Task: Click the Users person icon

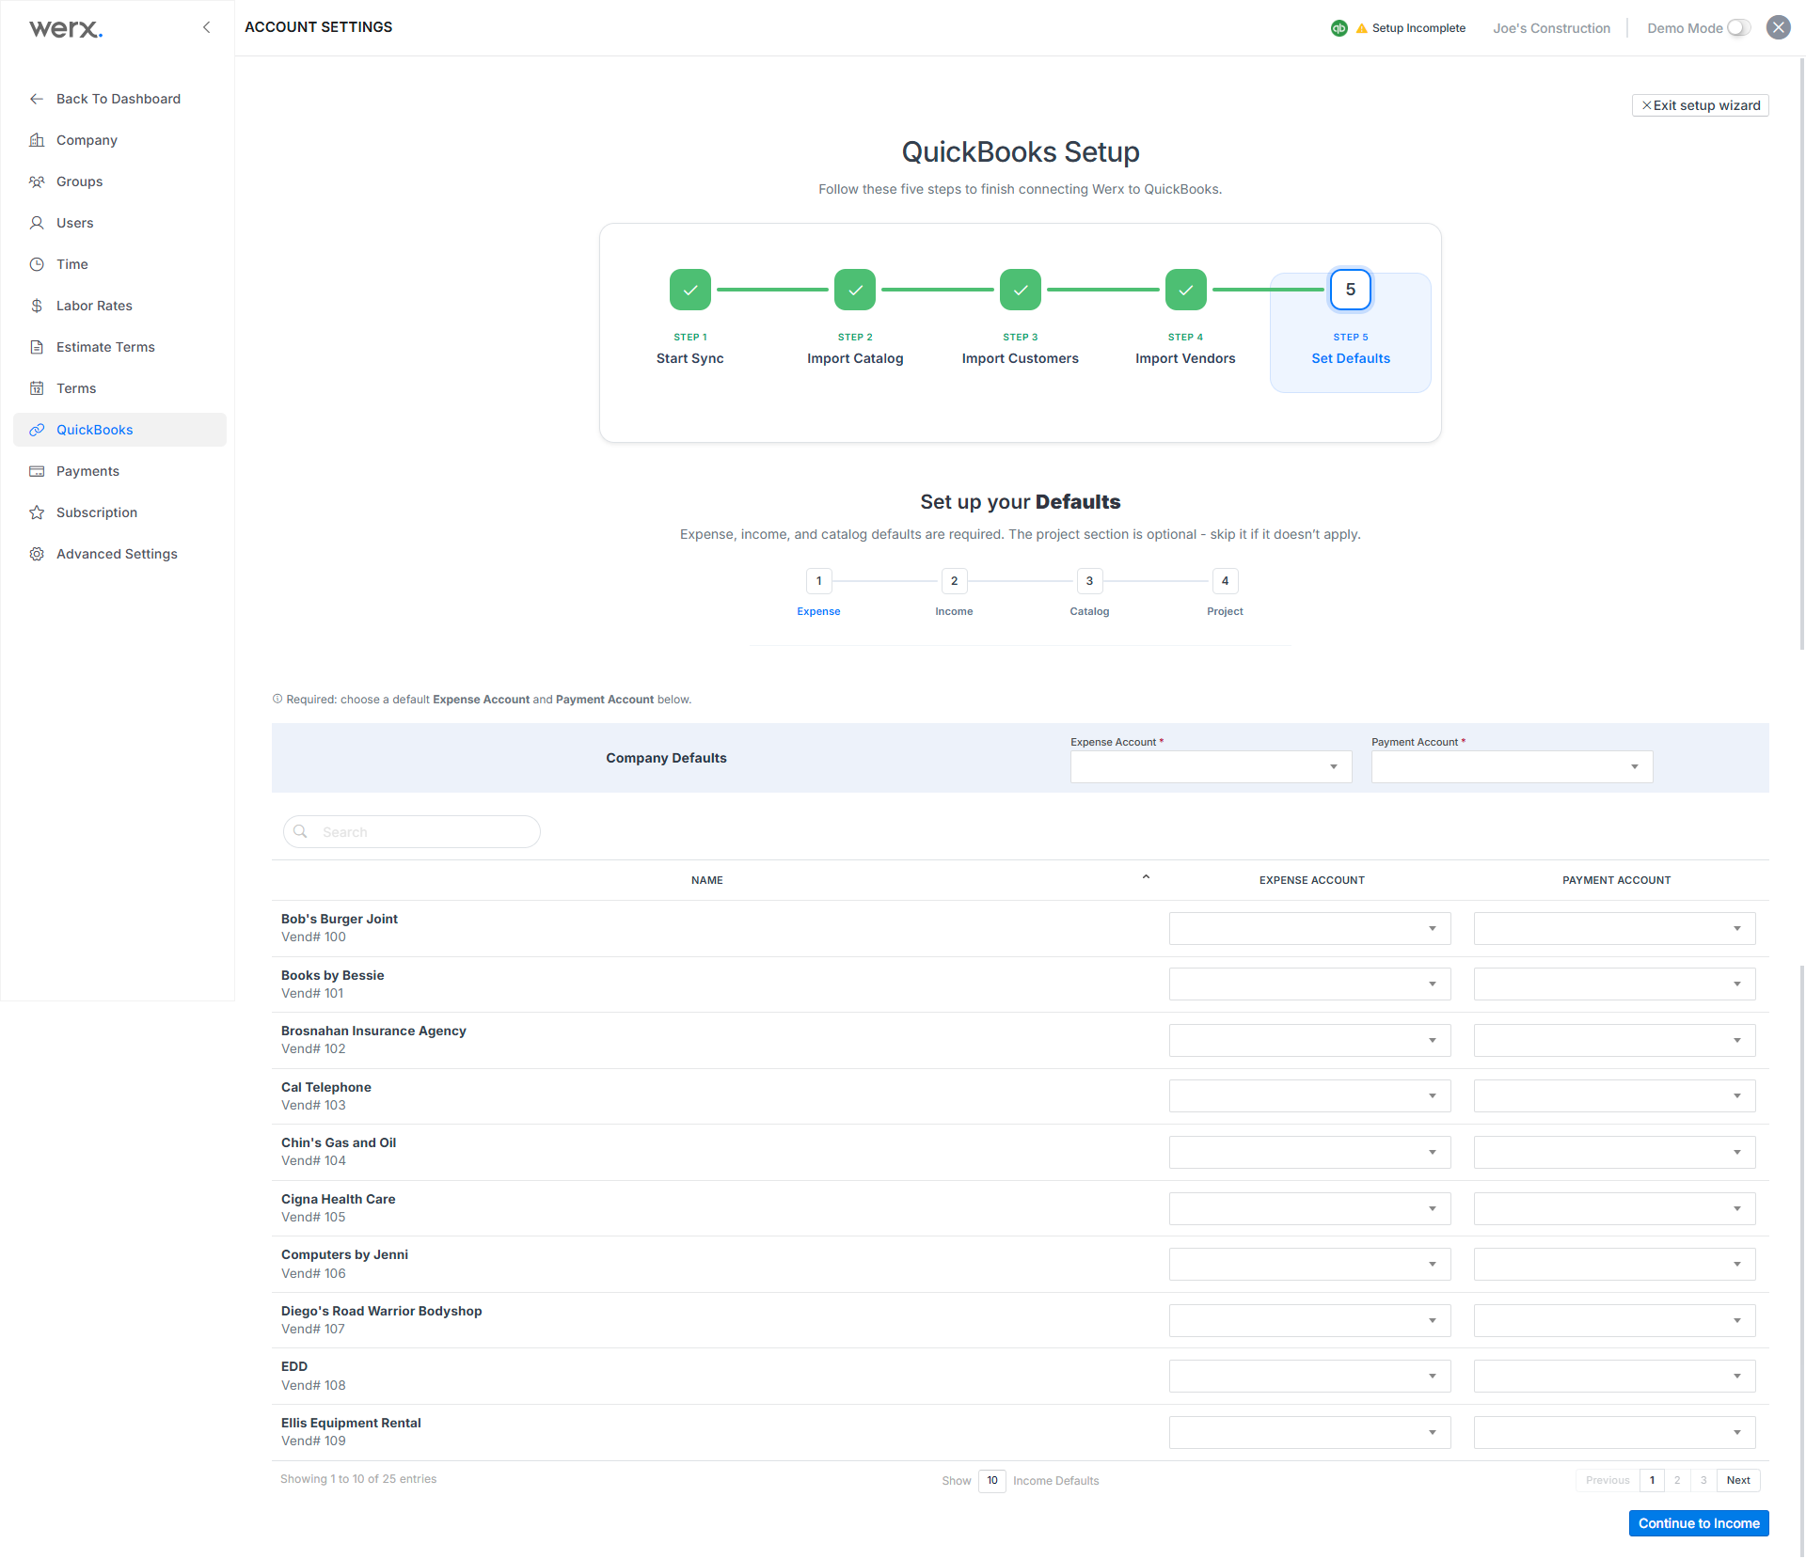Action: [37, 223]
